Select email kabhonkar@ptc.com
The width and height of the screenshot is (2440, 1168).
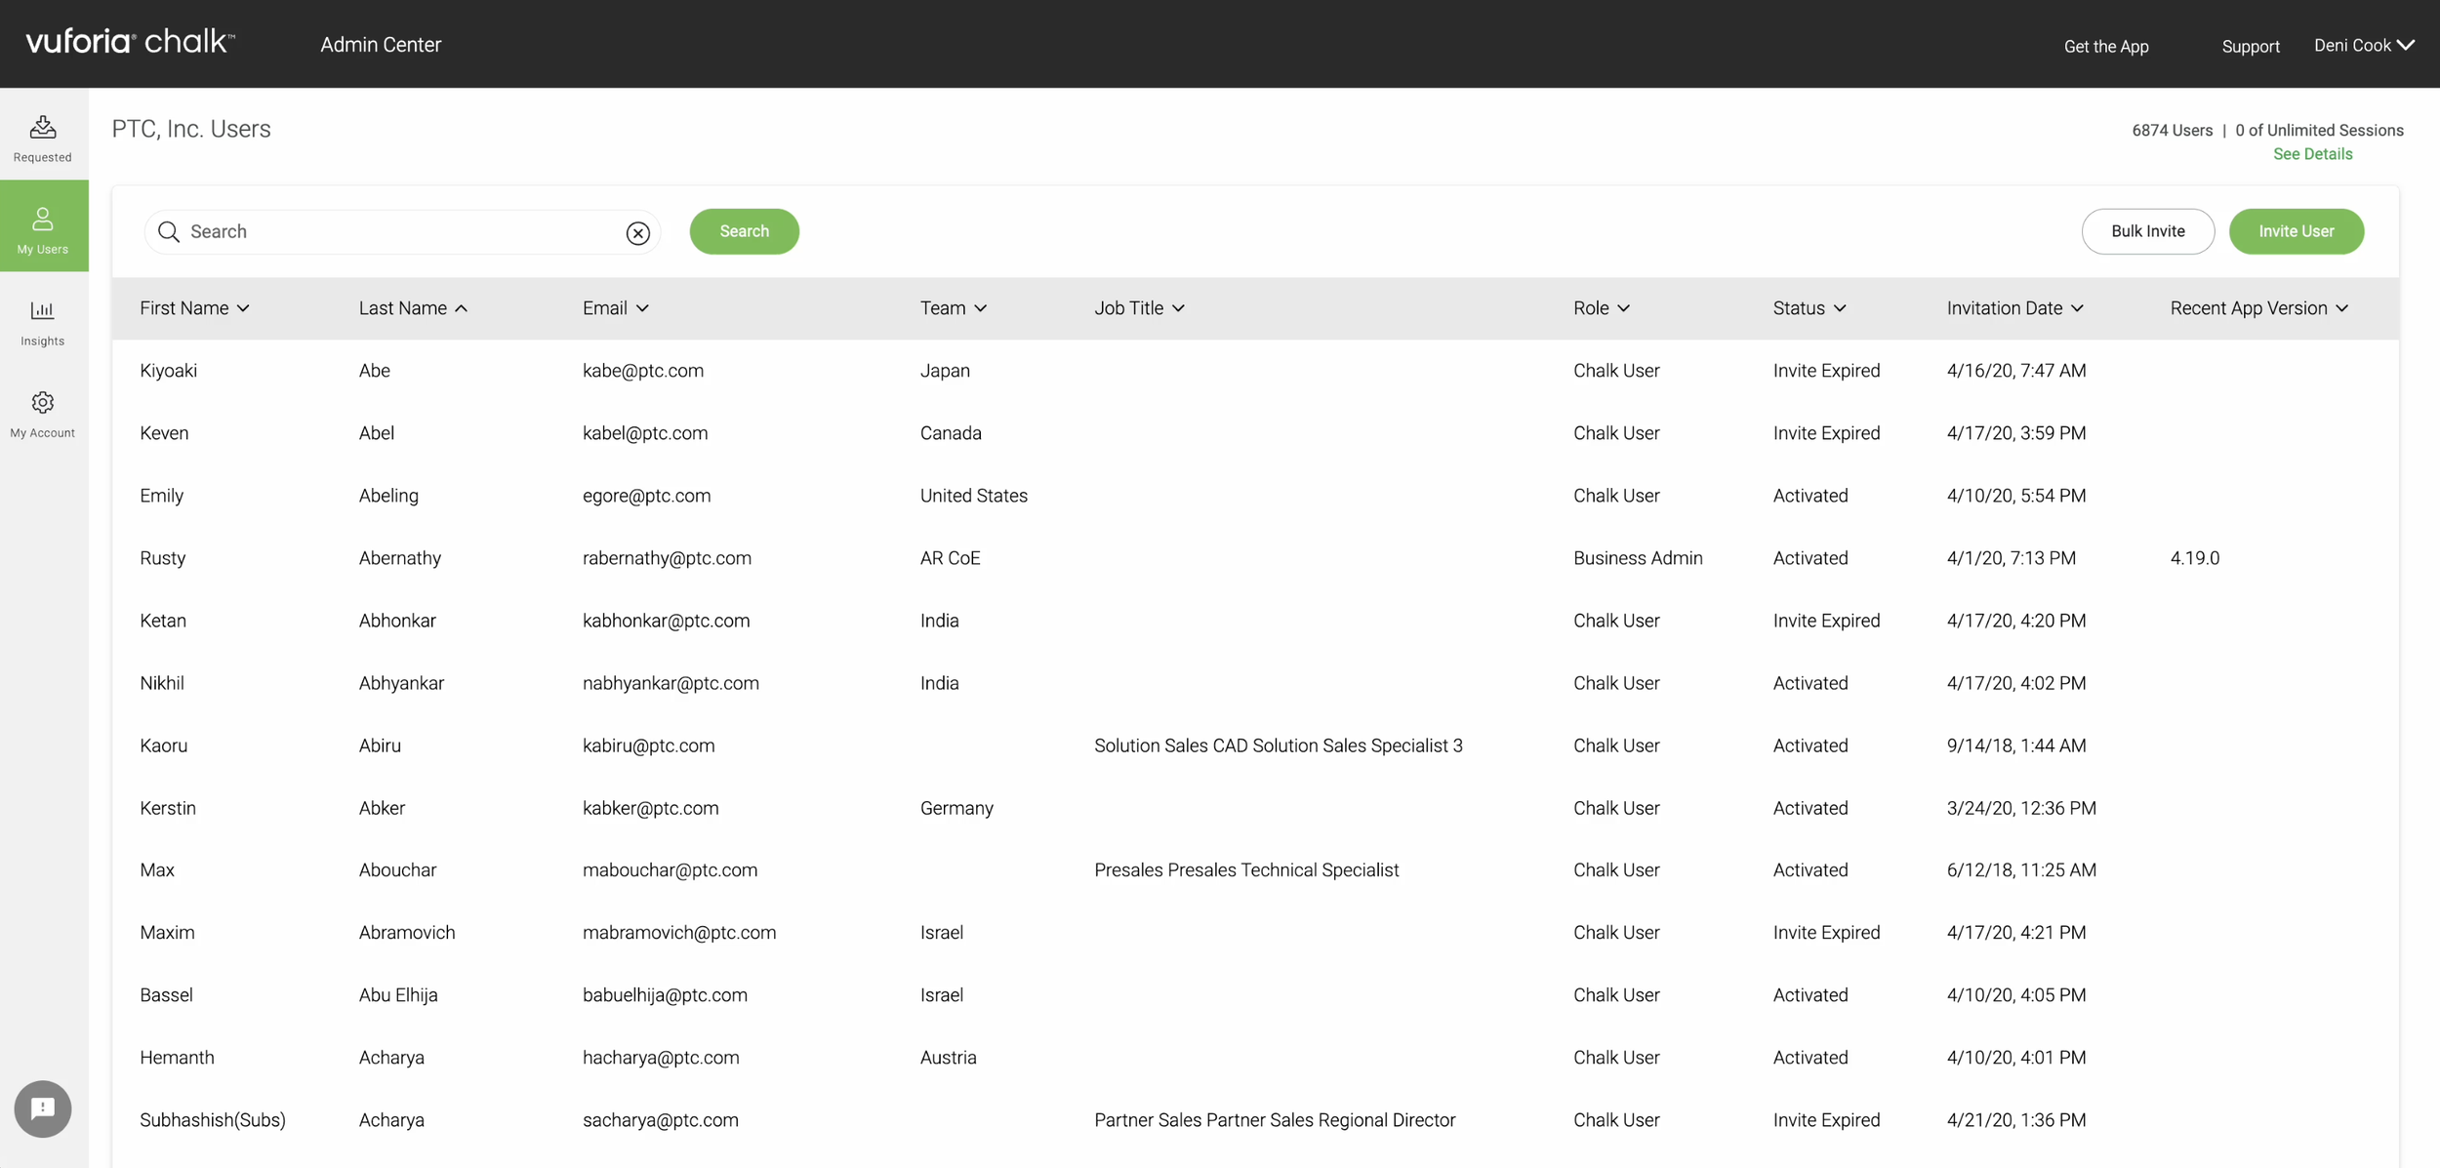pos(667,621)
